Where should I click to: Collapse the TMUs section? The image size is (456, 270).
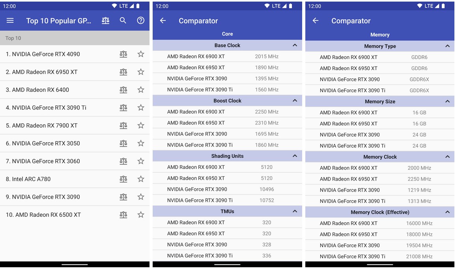click(x=295, y=211)
